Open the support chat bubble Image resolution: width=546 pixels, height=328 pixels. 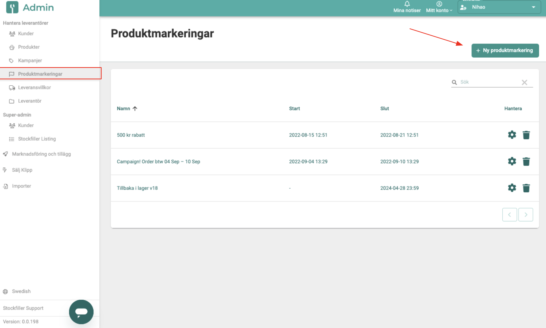point(81,312)
